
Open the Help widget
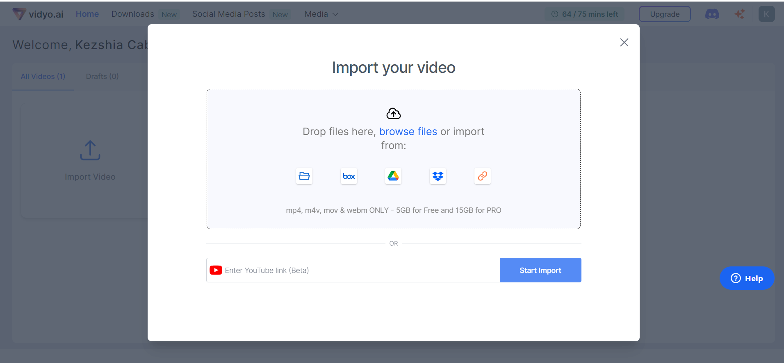point(747,278)
